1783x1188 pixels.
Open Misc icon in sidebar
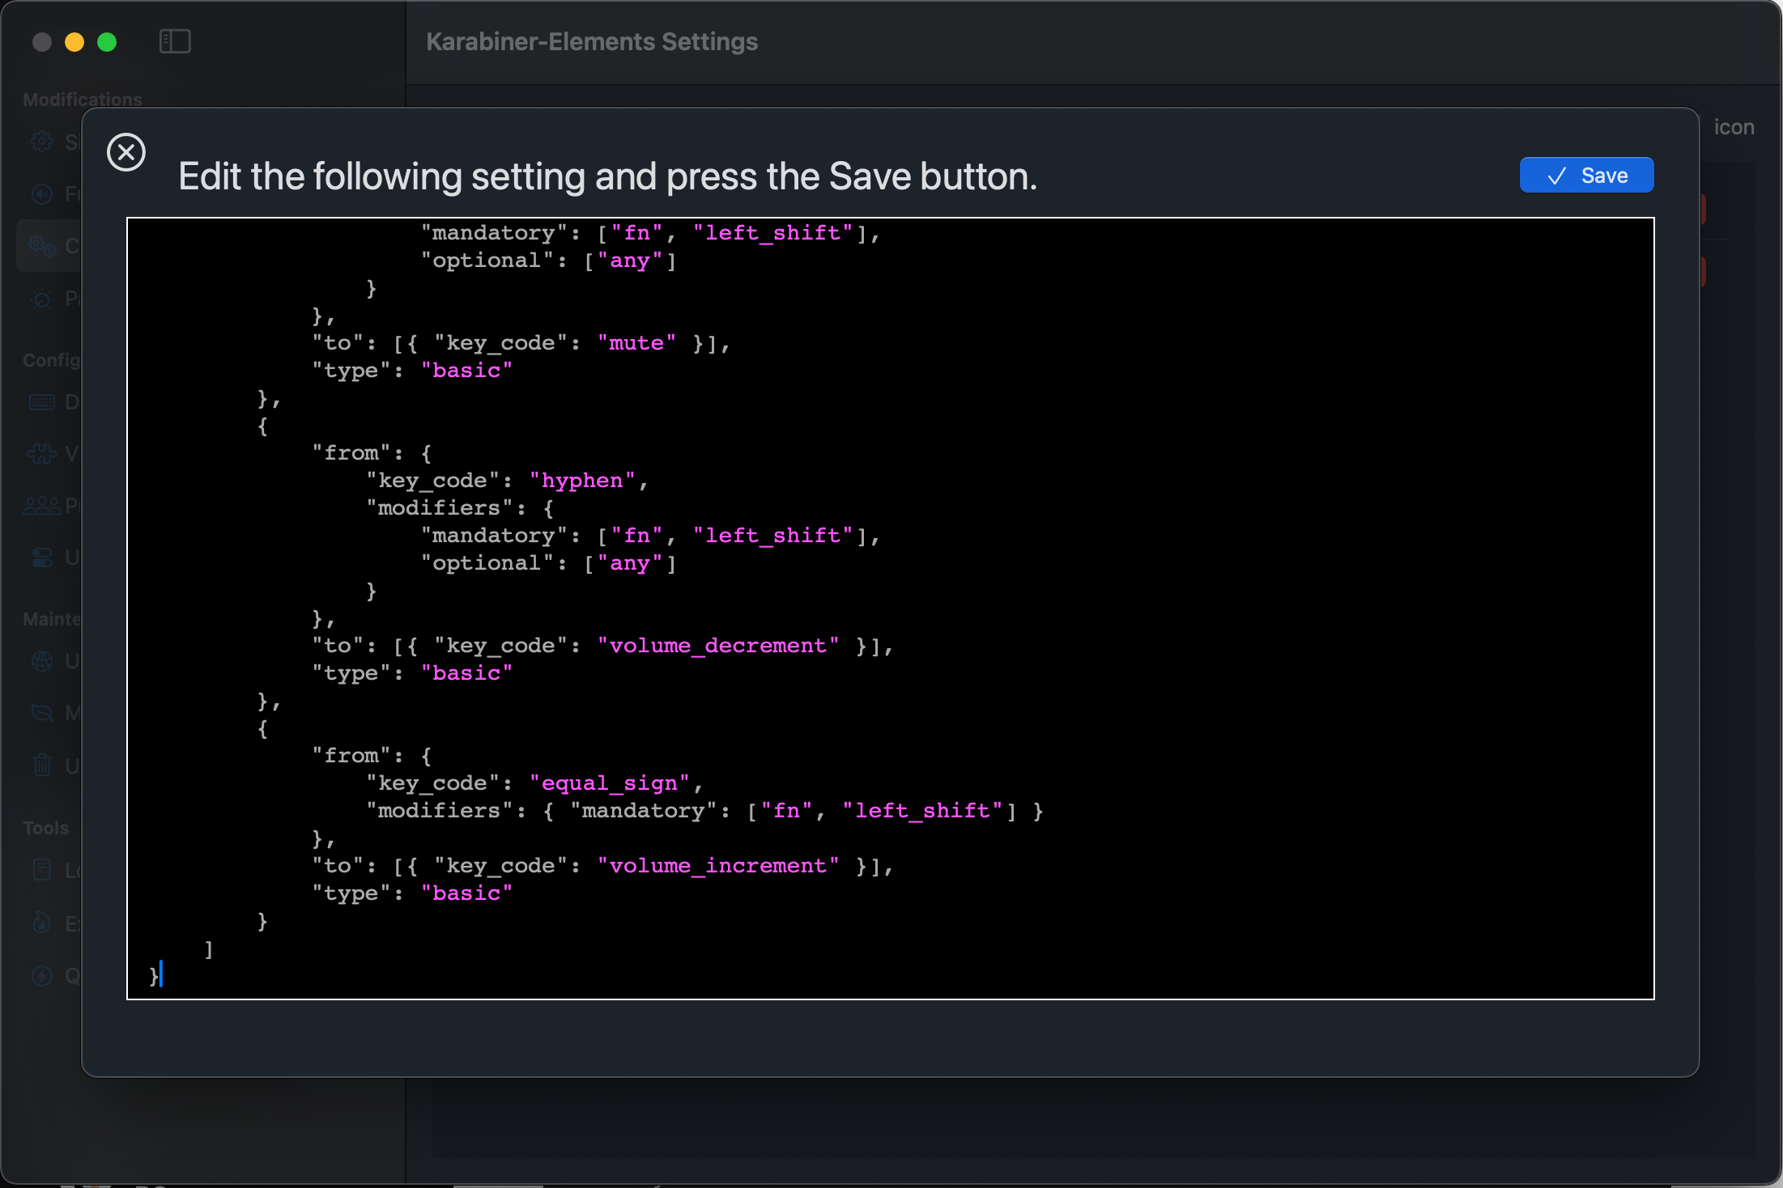pyautogui.click(x=42, y=713)
